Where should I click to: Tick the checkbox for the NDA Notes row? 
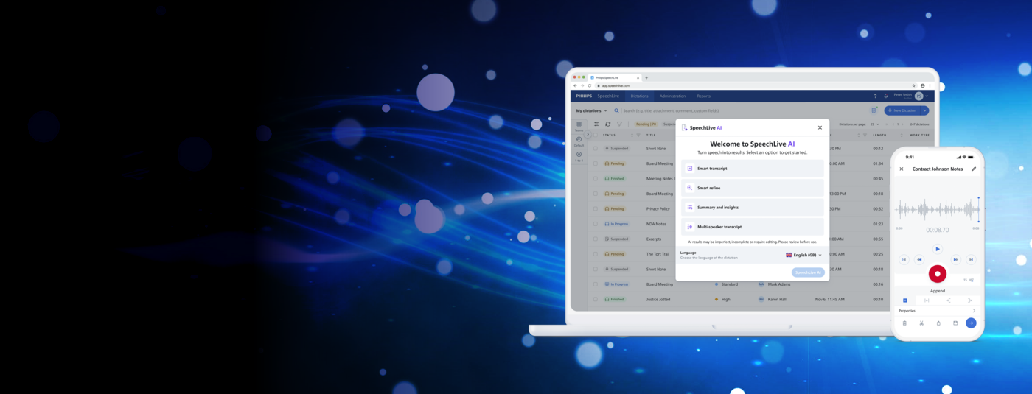coord(596,224)
